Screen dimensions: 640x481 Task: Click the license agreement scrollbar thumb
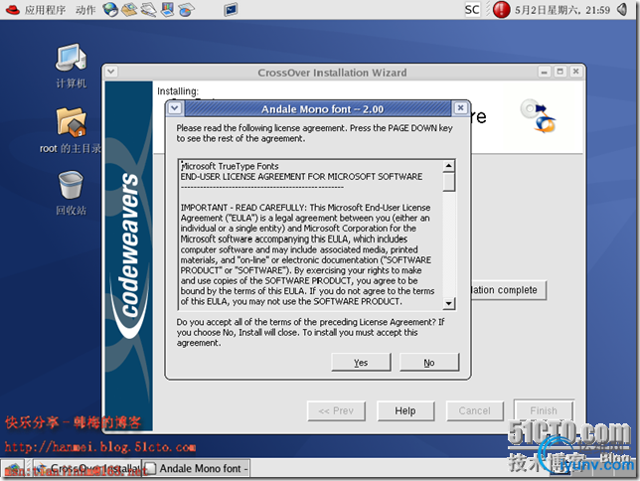(x=449, y=182)
